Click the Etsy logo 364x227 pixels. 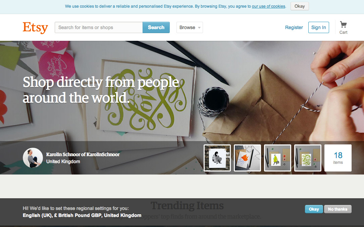35,28
